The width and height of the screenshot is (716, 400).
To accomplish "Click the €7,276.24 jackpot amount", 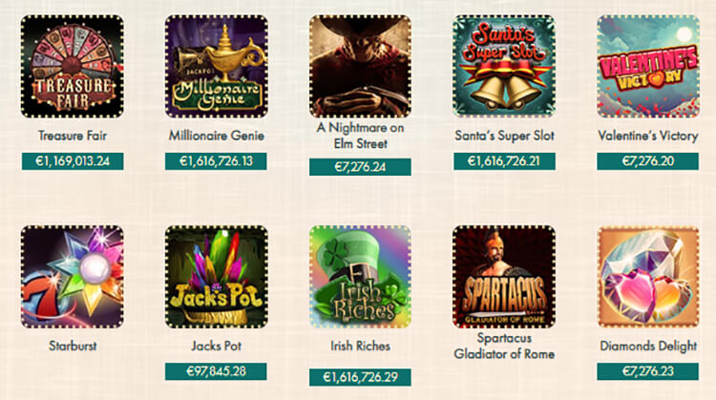I will [360, 167].
